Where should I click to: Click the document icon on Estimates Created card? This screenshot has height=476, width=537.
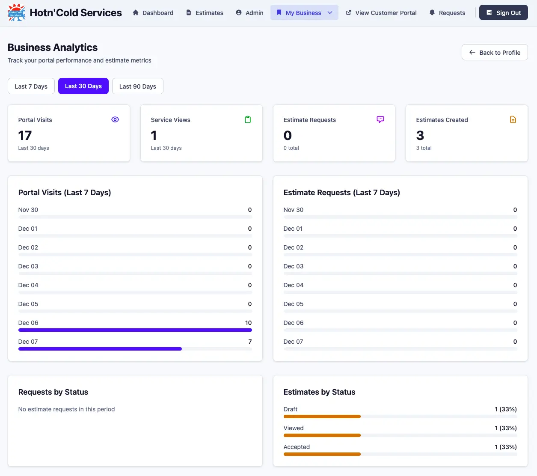pyautogui.click(x=513, y=120)
